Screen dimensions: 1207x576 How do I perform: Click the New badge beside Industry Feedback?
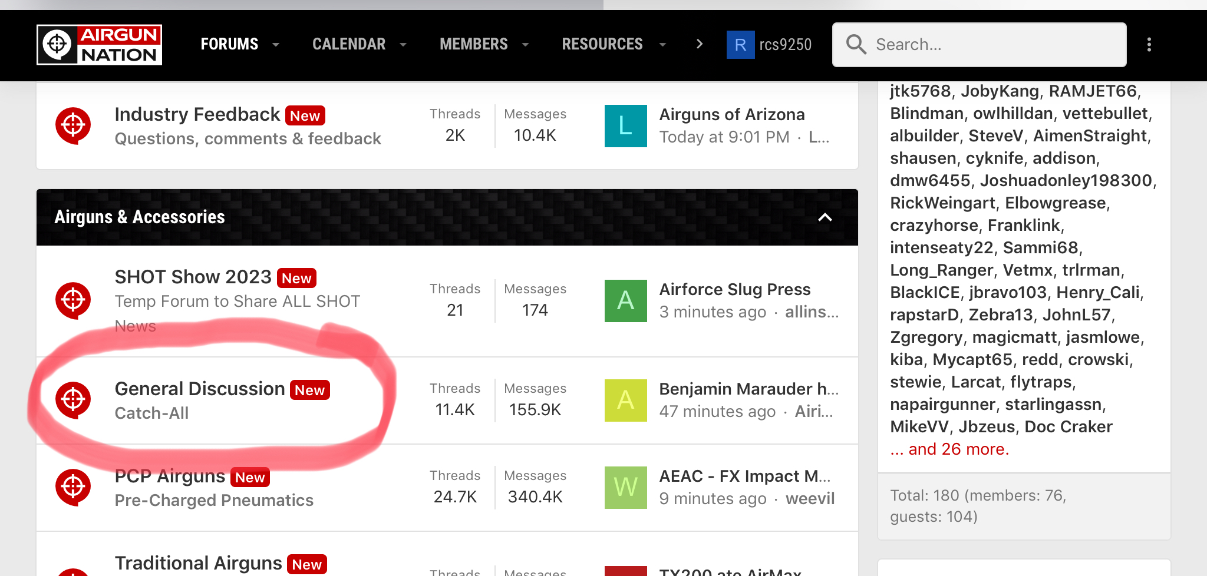tap(305, 115)
